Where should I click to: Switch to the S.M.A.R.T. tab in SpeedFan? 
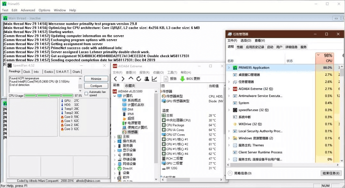tap(63, 72)
